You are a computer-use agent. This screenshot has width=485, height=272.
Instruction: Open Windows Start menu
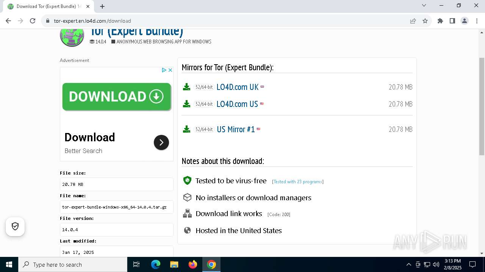(x=9, y=264)
